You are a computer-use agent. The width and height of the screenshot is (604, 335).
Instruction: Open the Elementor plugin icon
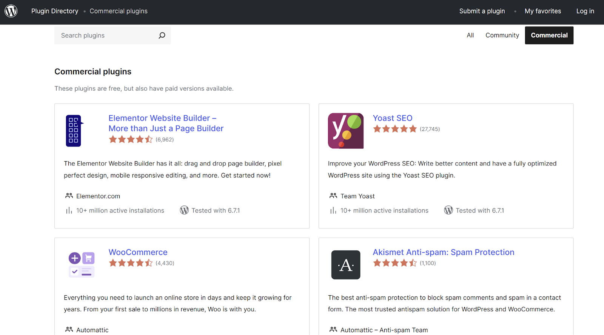[74, 131]
